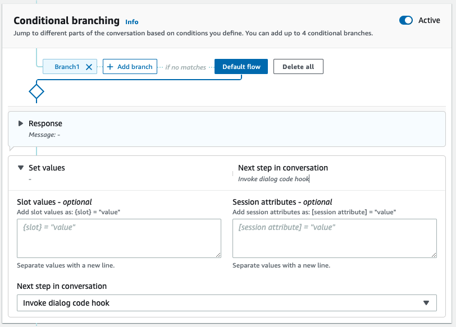This screenshot has width=456, height=327.
Task: Click the Invoke dialog code hook text field
Action: 273,179
